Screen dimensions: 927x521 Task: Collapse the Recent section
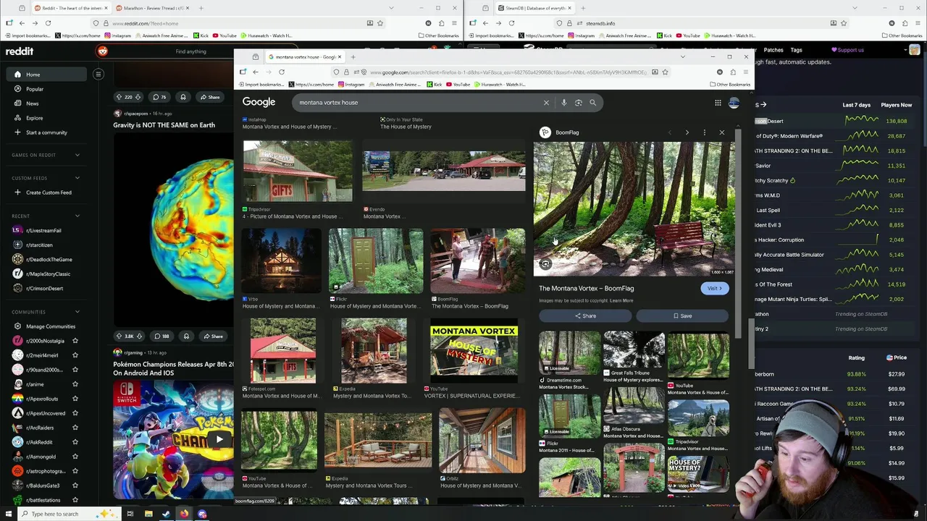click(x=77, y=216)
